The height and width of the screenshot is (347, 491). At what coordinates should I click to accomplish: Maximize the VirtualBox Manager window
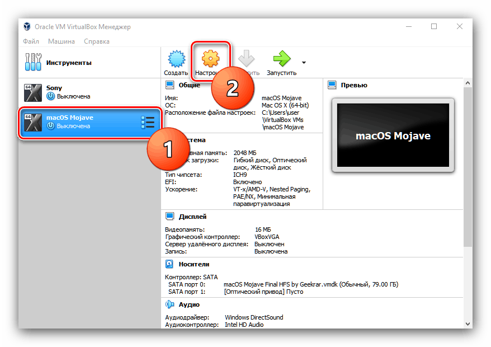[434, 27]
